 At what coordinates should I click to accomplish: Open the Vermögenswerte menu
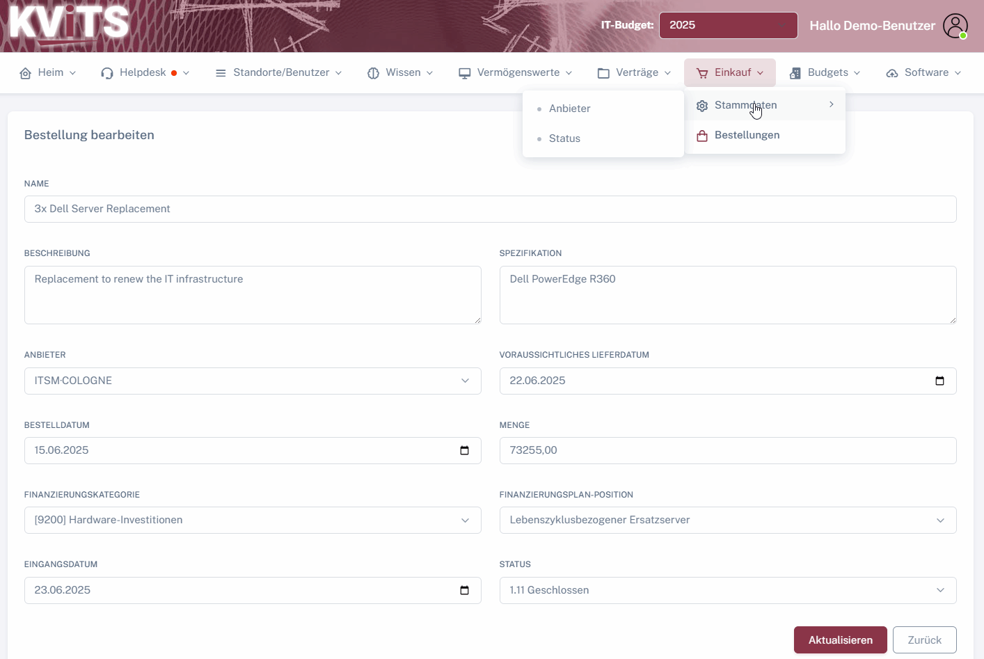pyautogui.click(x=515, y=72)
